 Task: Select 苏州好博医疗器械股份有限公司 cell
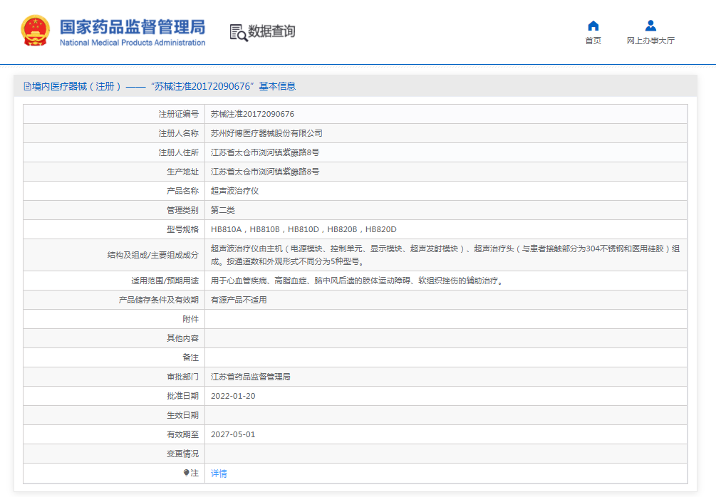click(266, 133)
